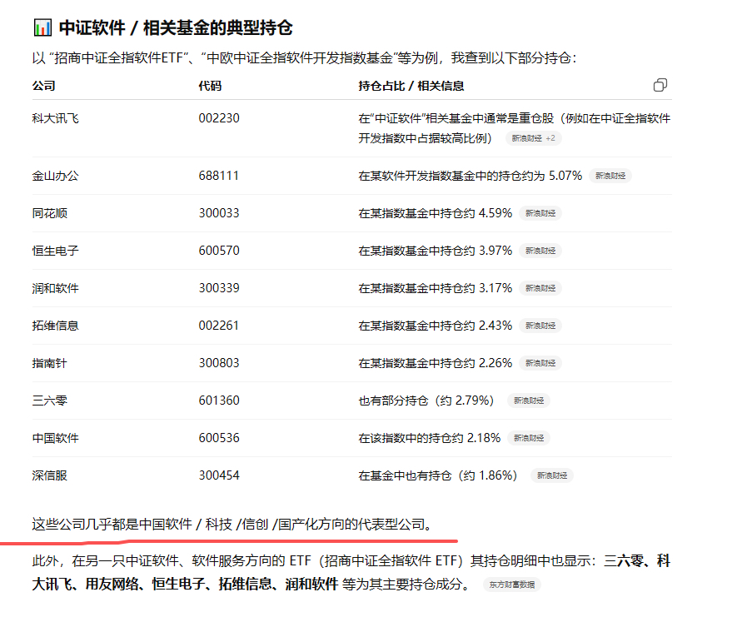737x617 pixels.
Task: Select the 中国软件 company cell
Action: pyautogui.click(x=55, y=438)
